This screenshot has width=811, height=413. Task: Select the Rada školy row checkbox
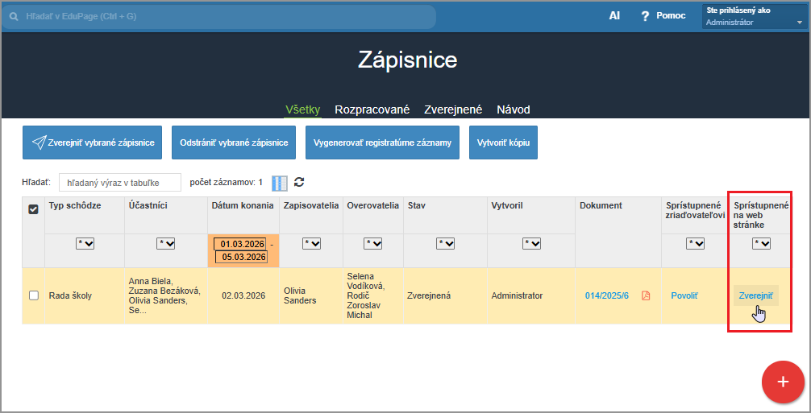33,295
